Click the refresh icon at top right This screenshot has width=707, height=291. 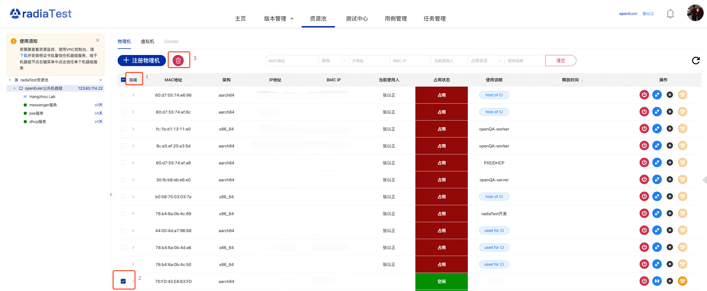click(x=696, y=61)
